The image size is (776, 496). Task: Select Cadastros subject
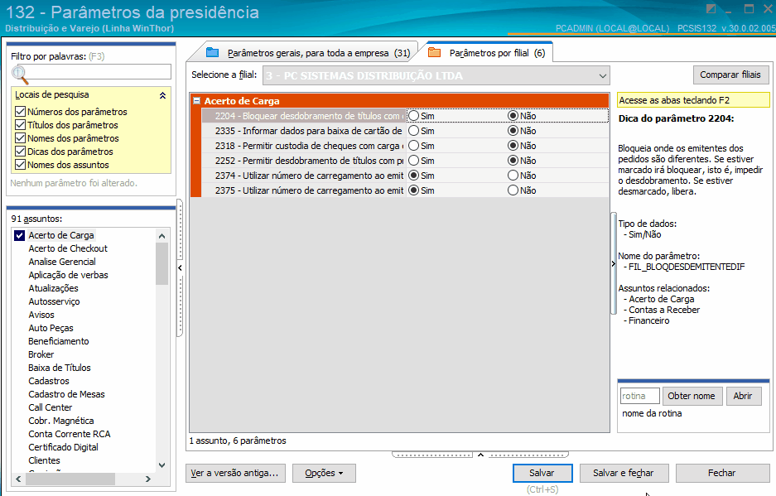(49, 381)
